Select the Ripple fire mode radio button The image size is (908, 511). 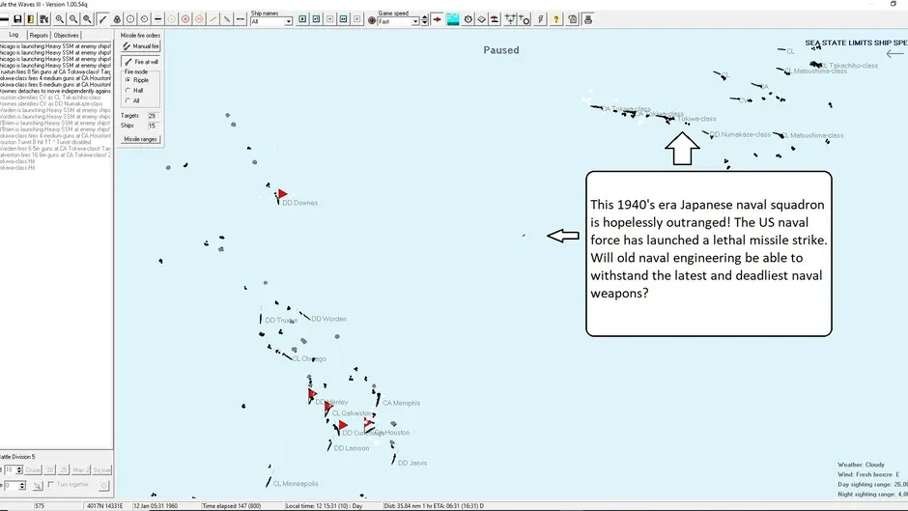point(128,80)
